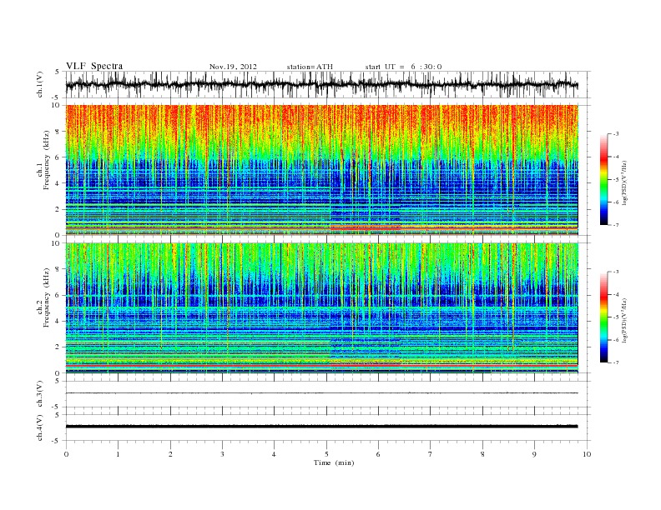Viewport: 661px width, 510px height.
Task: Click the ch.3 flat waveform trace
Action: point(321,393)
